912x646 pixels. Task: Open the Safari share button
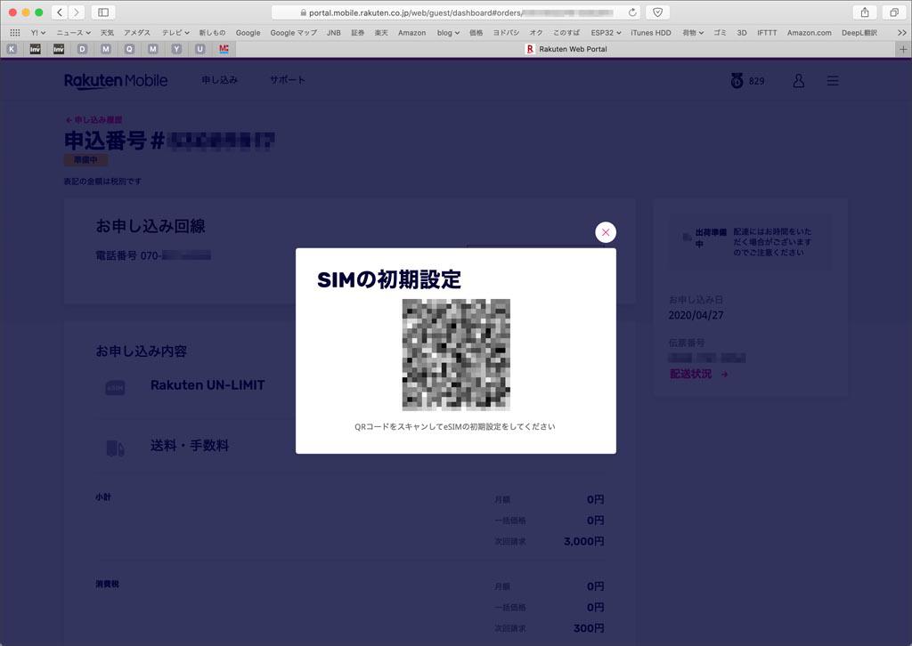[x=865, y=12]
